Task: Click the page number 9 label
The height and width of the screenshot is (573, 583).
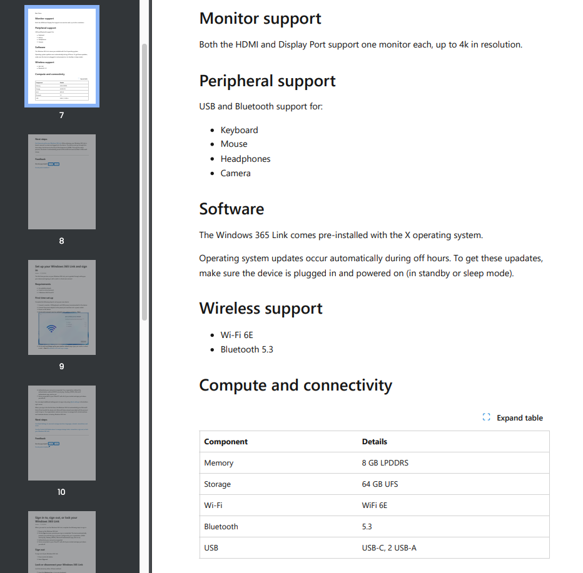Action: pos(62,367)
